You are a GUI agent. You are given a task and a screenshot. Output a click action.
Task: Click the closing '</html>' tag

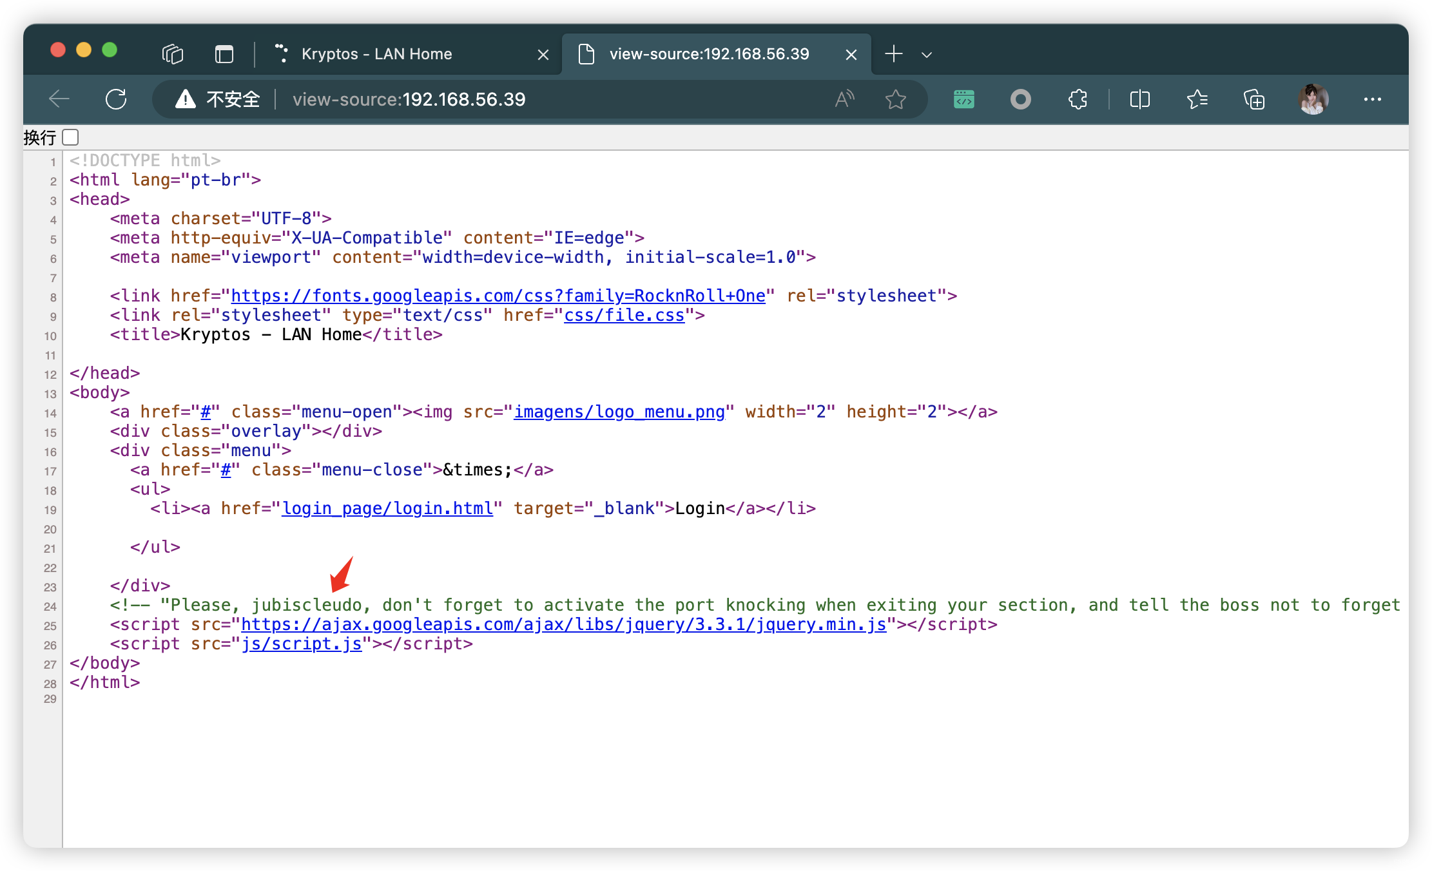point(105,682)
